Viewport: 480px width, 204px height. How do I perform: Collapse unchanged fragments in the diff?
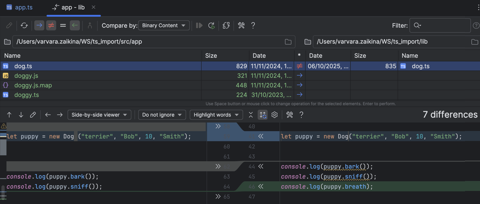coord(251,115)
